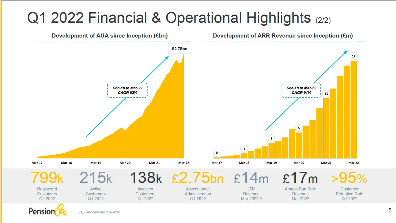396x223 pixels.
Task: Click the '(2/2)' slide part indicator
Action: click(x=323, y=20)
